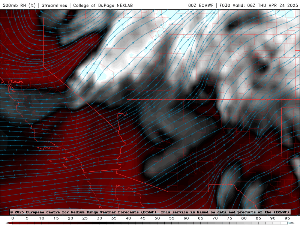Click the "60" value on the RH scale
300x225 pixels.
pyautogui.click(x=186, y=218)
